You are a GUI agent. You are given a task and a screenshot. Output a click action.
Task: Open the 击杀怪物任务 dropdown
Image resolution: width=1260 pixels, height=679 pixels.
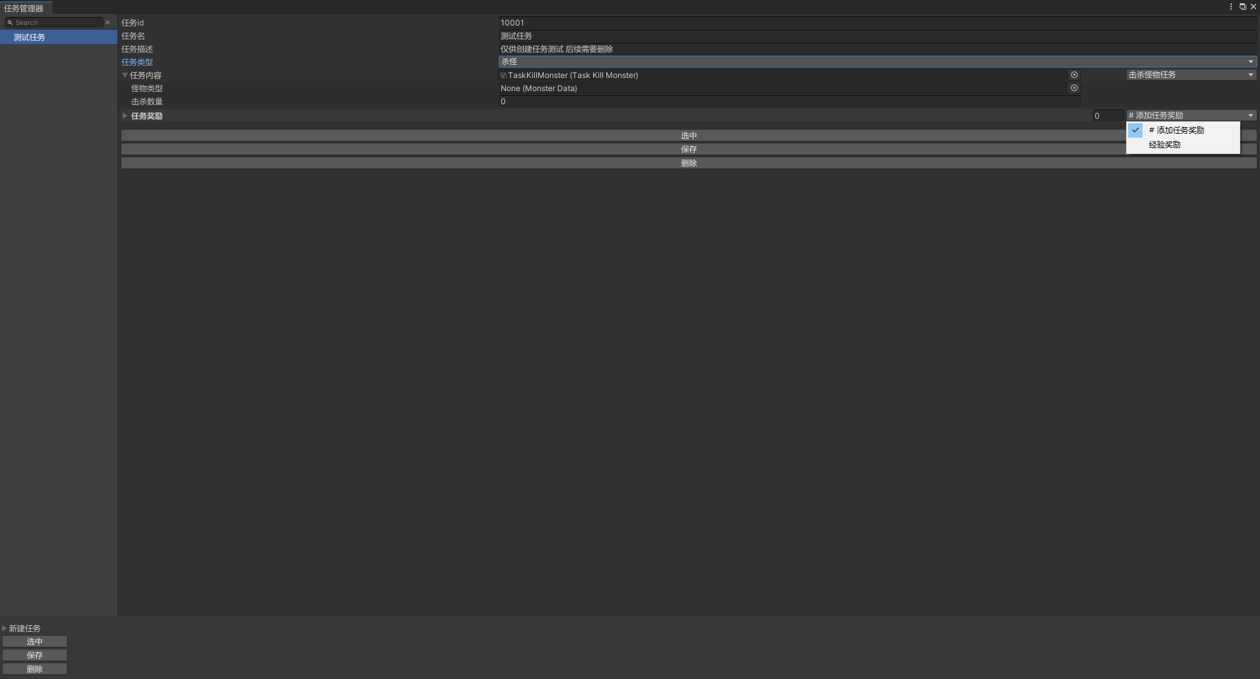tap(1191, 75)
